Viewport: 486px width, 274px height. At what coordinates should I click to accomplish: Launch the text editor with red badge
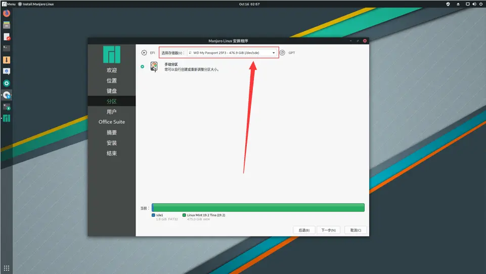click(7, 36)
